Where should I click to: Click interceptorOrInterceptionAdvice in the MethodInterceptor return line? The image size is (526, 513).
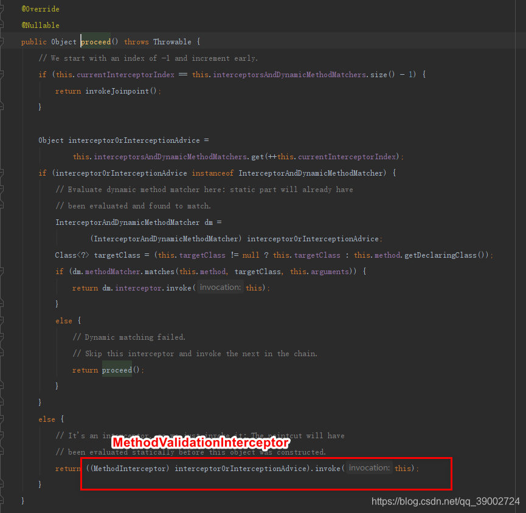point(241,469)
